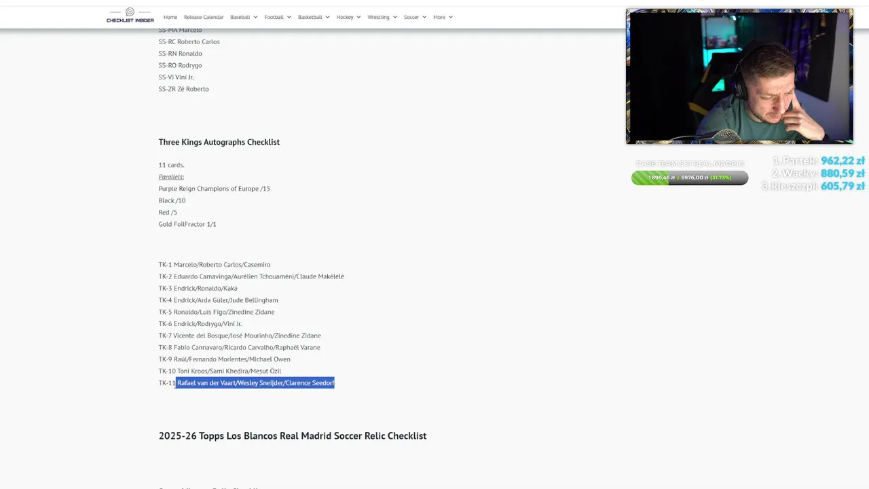869x489 pixels.
Task: Click 'Purple Reign Champions of Europe /15'
Action: coord(215,189)
